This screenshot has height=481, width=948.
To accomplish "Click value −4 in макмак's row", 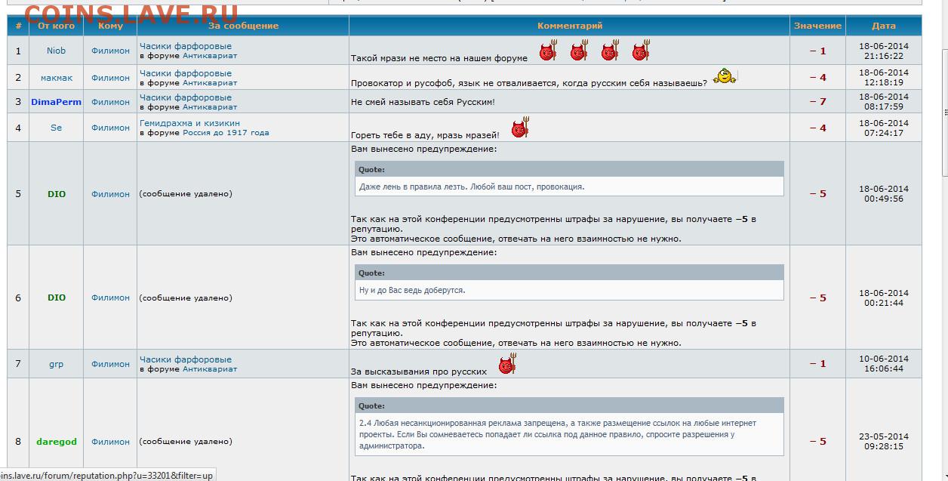I will pos(818,78).
